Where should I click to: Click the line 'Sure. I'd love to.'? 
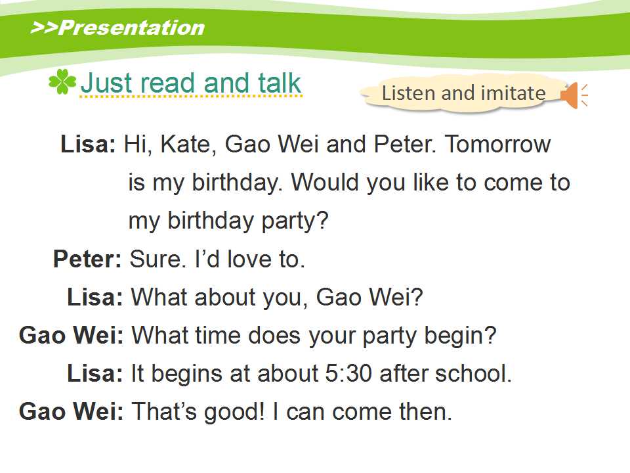(217, 259)
